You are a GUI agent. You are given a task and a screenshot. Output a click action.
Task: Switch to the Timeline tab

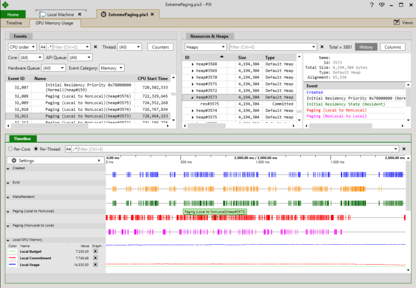[x=14, y=23]
